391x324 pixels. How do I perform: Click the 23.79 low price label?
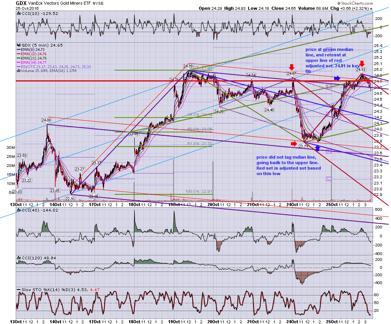coord(303,146)
